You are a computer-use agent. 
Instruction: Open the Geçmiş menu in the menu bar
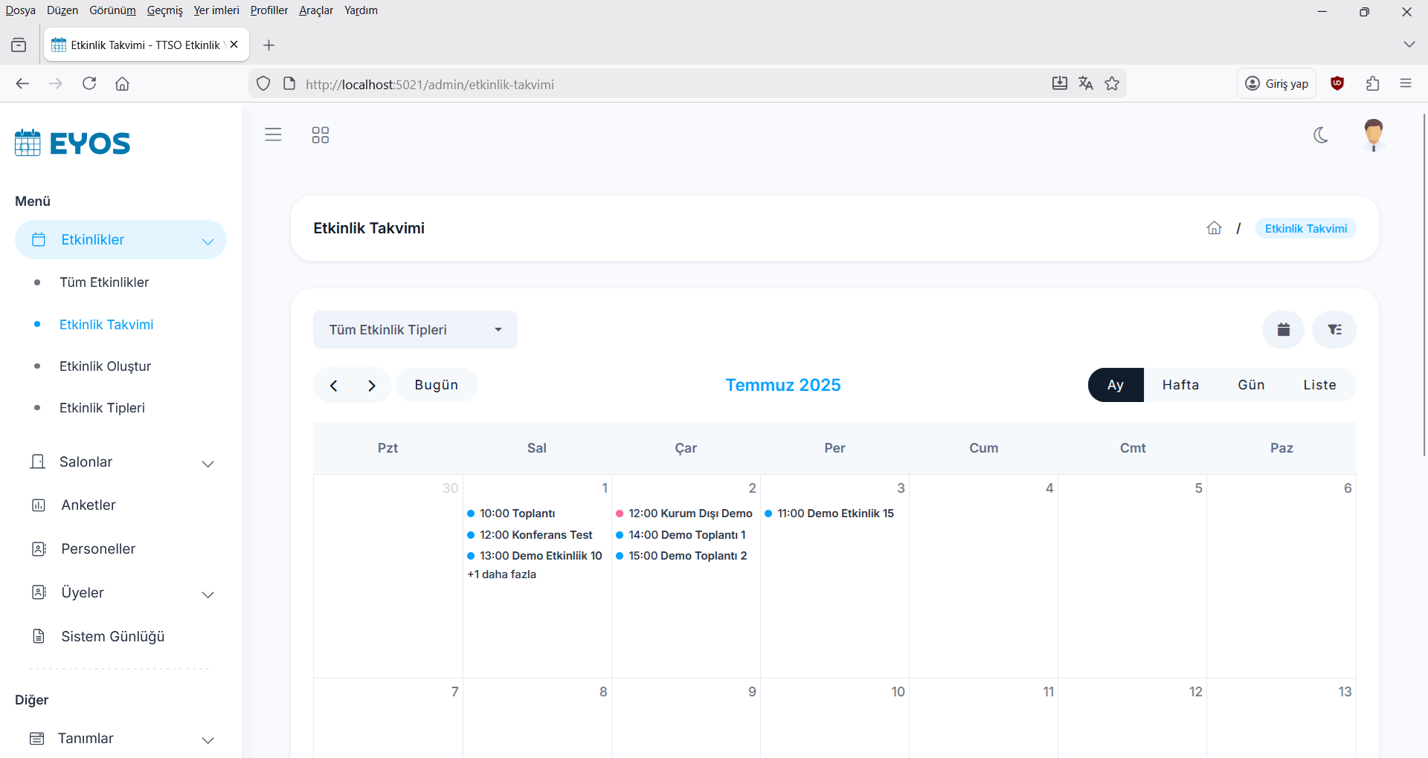point(164,10)
